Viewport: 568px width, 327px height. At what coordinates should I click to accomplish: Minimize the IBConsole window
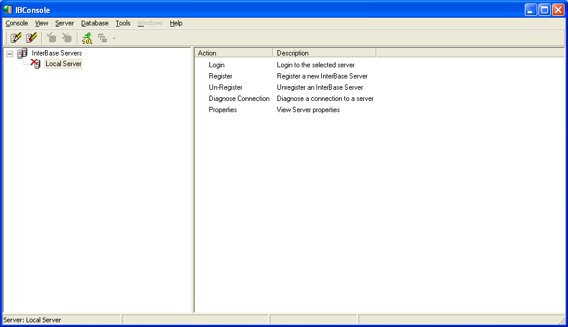531,10
